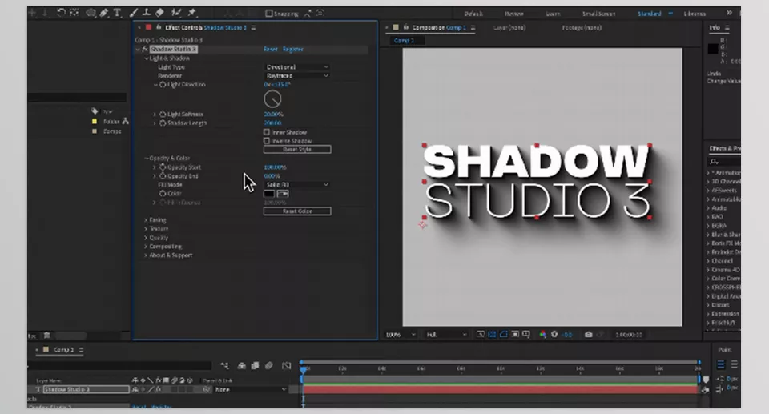Switch to the Libraries workspace

point(695,14)
